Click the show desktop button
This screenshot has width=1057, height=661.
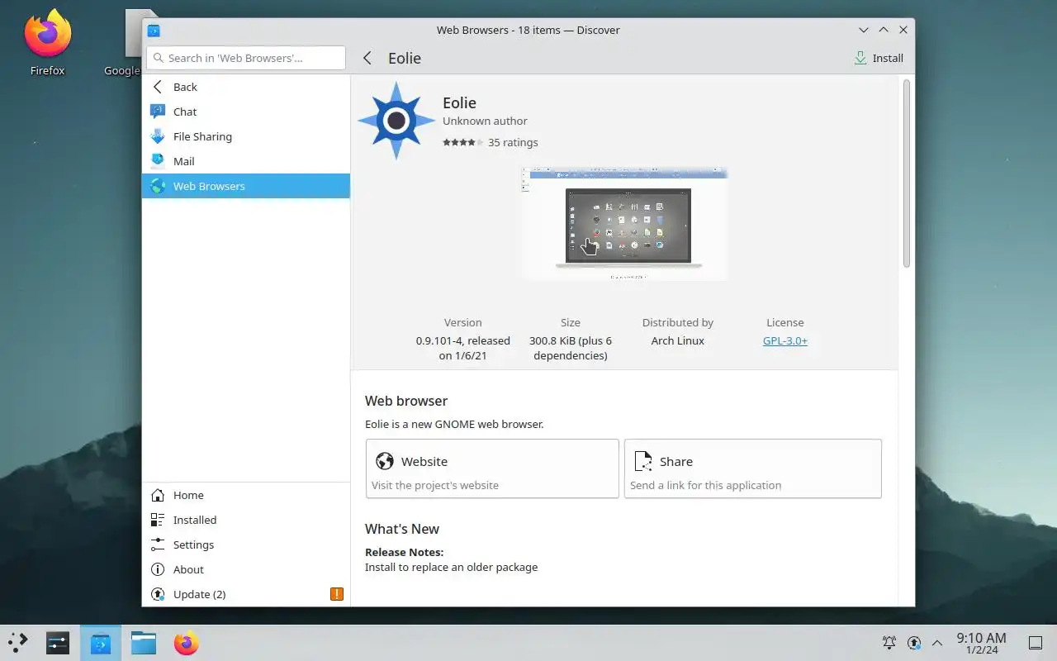click(1035, 643)
